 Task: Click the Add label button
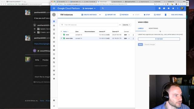[159, 39]
